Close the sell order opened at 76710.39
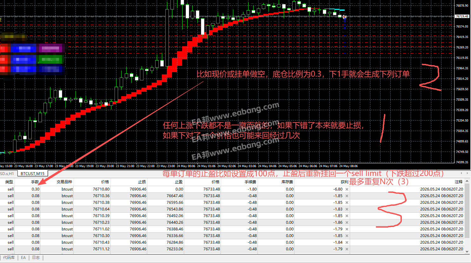This screenshot has height=263, width=471. click(347, 216)
